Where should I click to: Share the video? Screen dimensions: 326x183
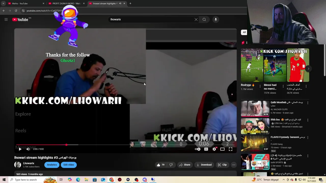(x=185, y=165)
